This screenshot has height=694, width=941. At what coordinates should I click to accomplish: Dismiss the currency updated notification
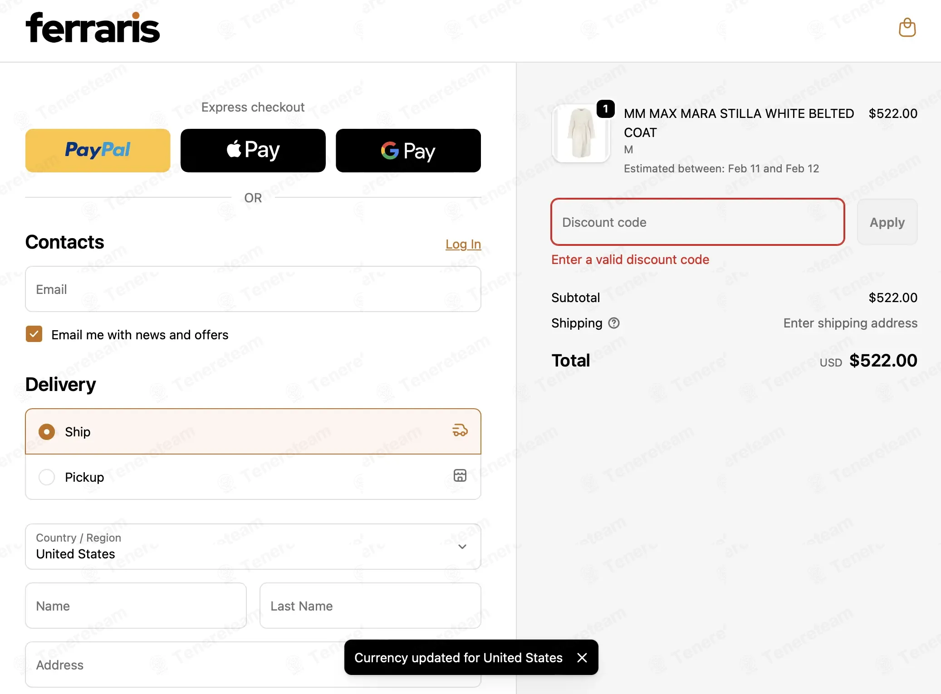click(582, 658)
